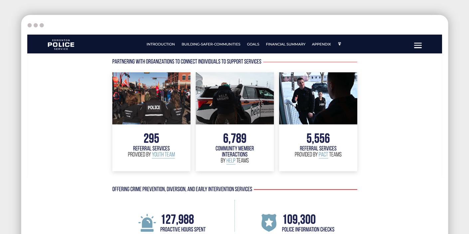Screen dimensions: 469x234
Task: Click the 295 referral services figure
Action: point(151,138)
